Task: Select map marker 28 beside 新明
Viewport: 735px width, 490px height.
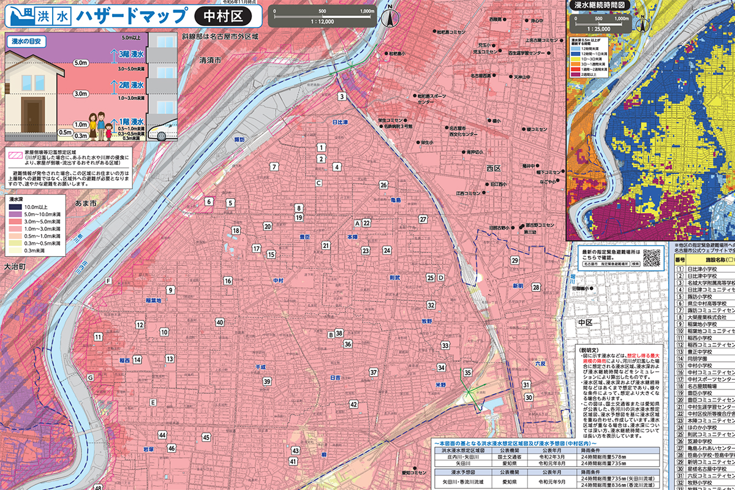Action: click(x=536, y=287)
